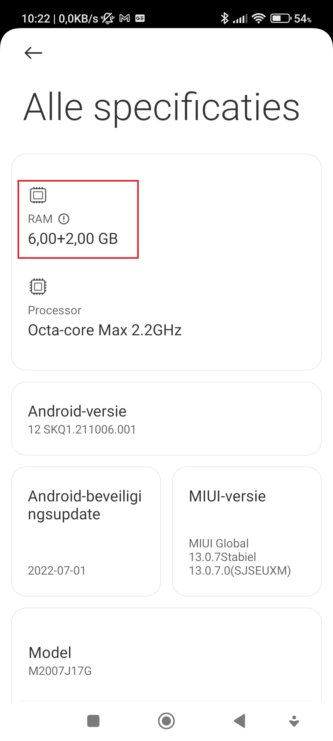Tap the Wi-Fi status bar icon
The width and height of the screenshot is (333, 741).
[259, 19]
